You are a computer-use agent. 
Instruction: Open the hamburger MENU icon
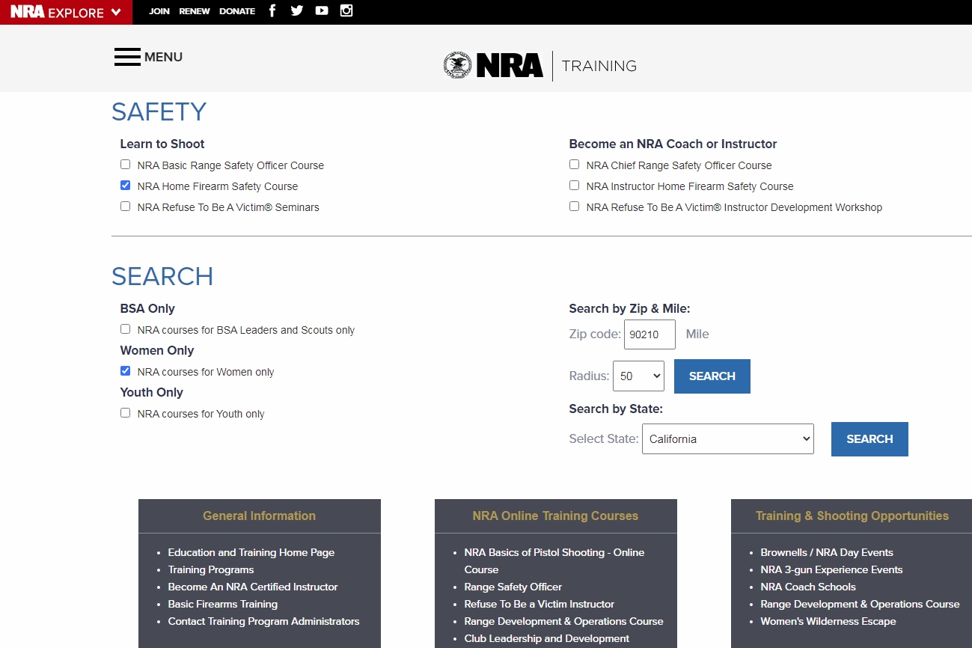(127, 57)
